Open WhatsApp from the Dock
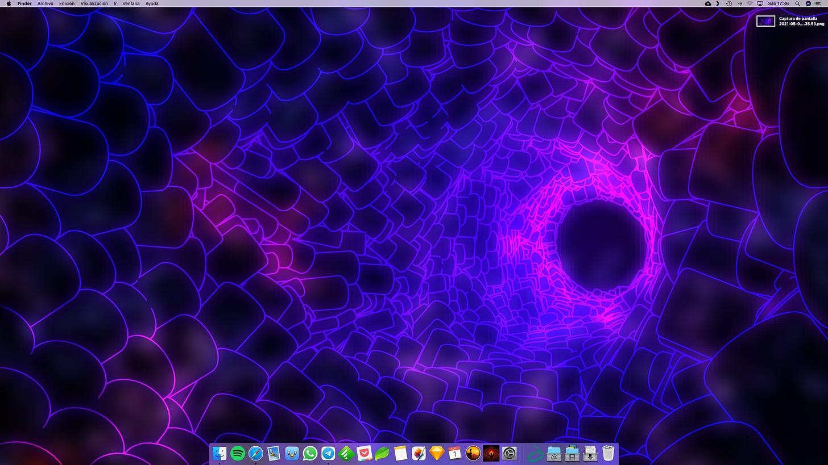 point(310,453)
